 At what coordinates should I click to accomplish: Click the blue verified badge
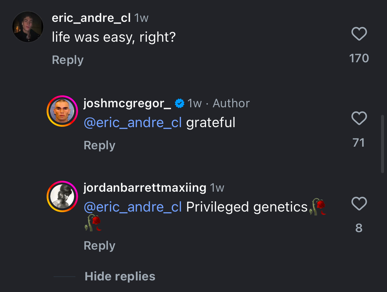coord(179,104)
